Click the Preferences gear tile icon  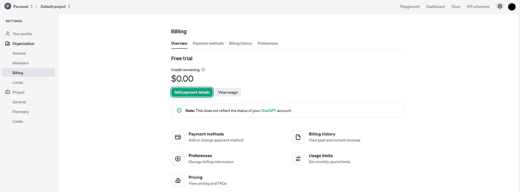(x=178, y=159)
